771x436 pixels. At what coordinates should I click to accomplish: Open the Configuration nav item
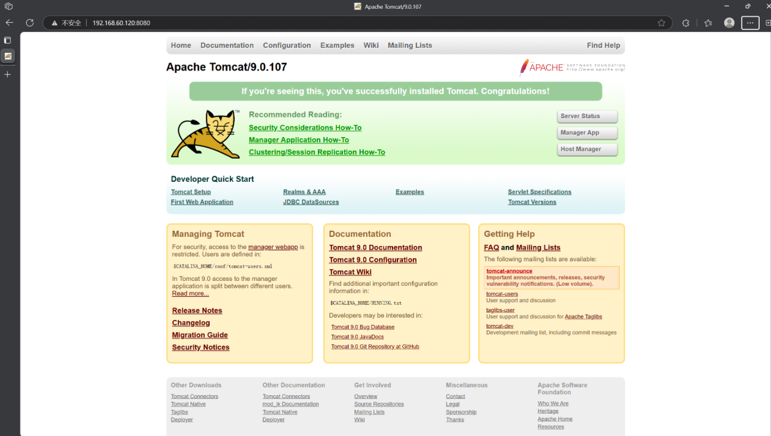pos(287,46)
